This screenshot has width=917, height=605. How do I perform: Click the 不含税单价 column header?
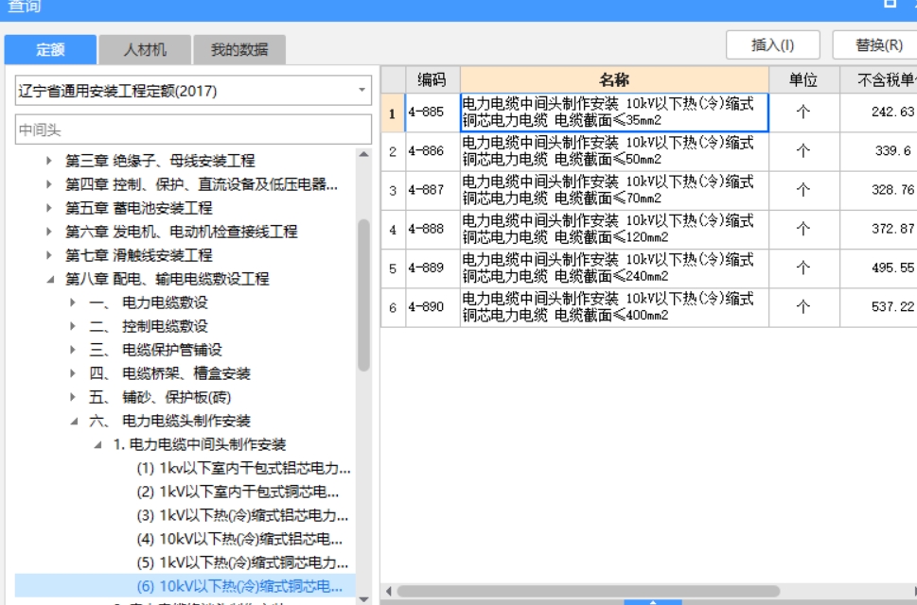(878, 79)
